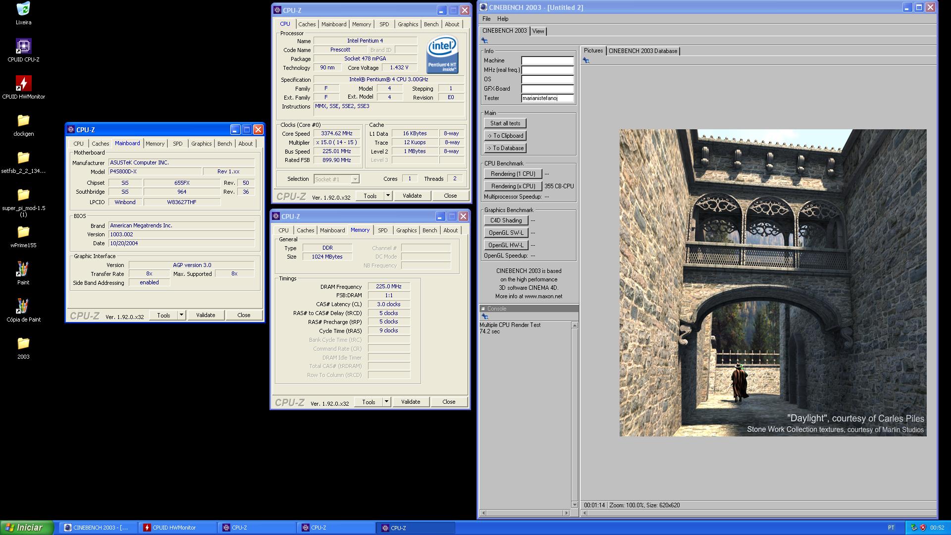Run the C4D Shading benchmark
Screen dimensions: 951x535
click(506, 220)
